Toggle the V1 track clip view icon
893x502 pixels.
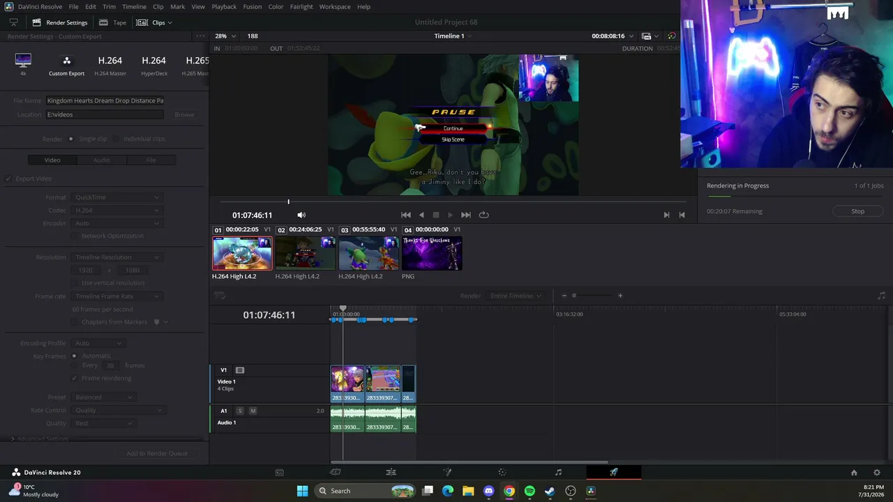[240, 370]
